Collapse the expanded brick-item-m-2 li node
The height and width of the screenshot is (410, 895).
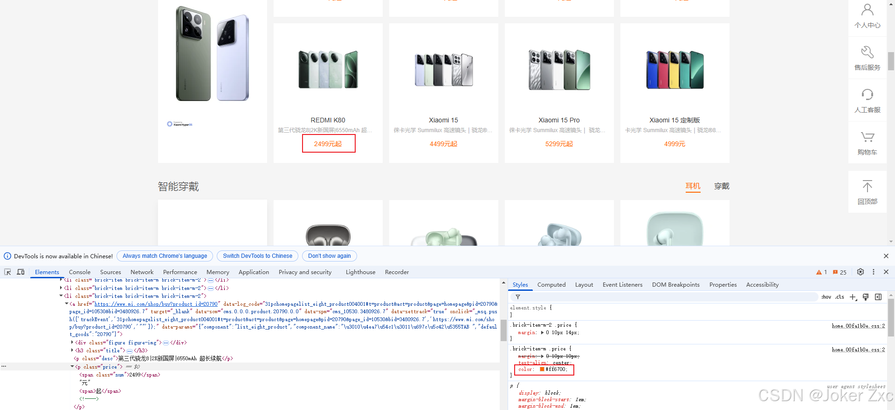click(x=61, y=296)
